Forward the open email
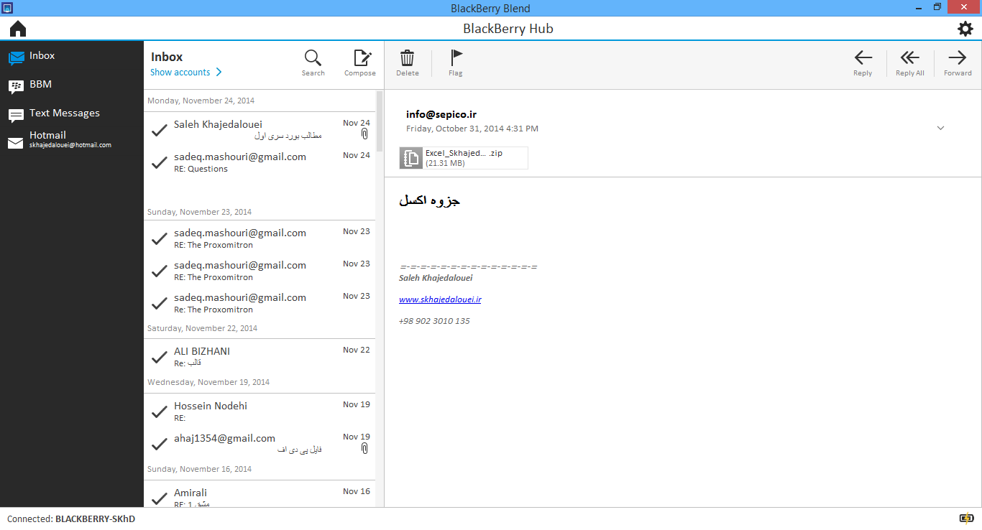The height and width of the screenshot is (530, 982). pos(957,59)
